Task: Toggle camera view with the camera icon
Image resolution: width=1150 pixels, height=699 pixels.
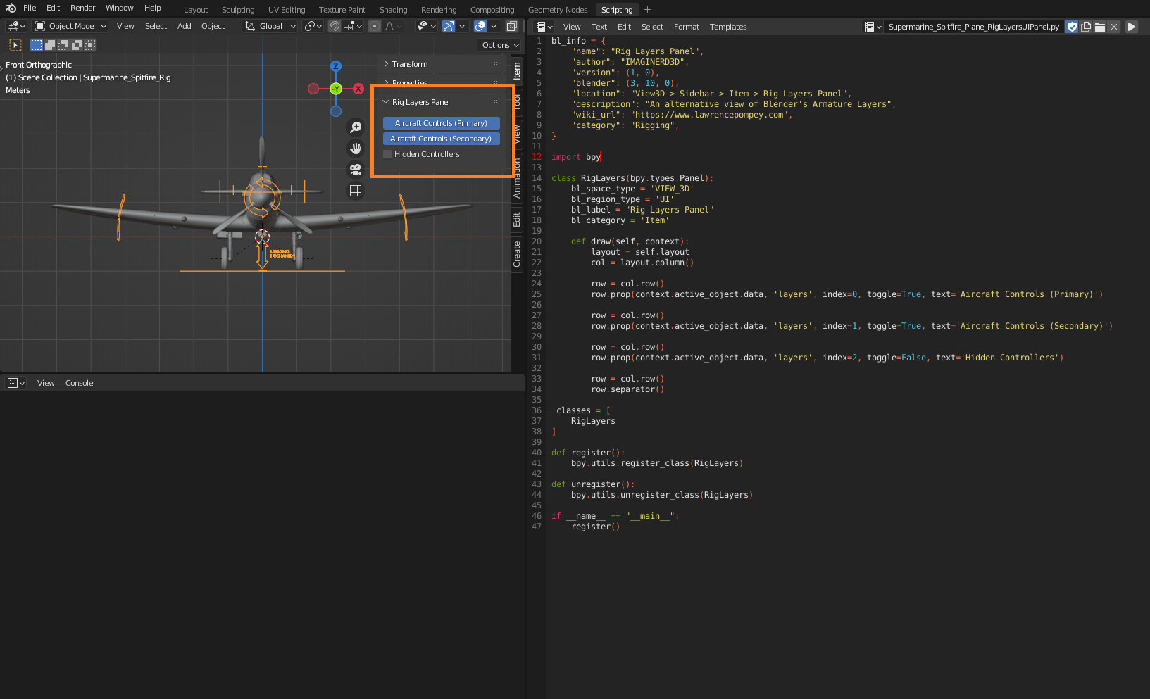Action: pos(356,170)
